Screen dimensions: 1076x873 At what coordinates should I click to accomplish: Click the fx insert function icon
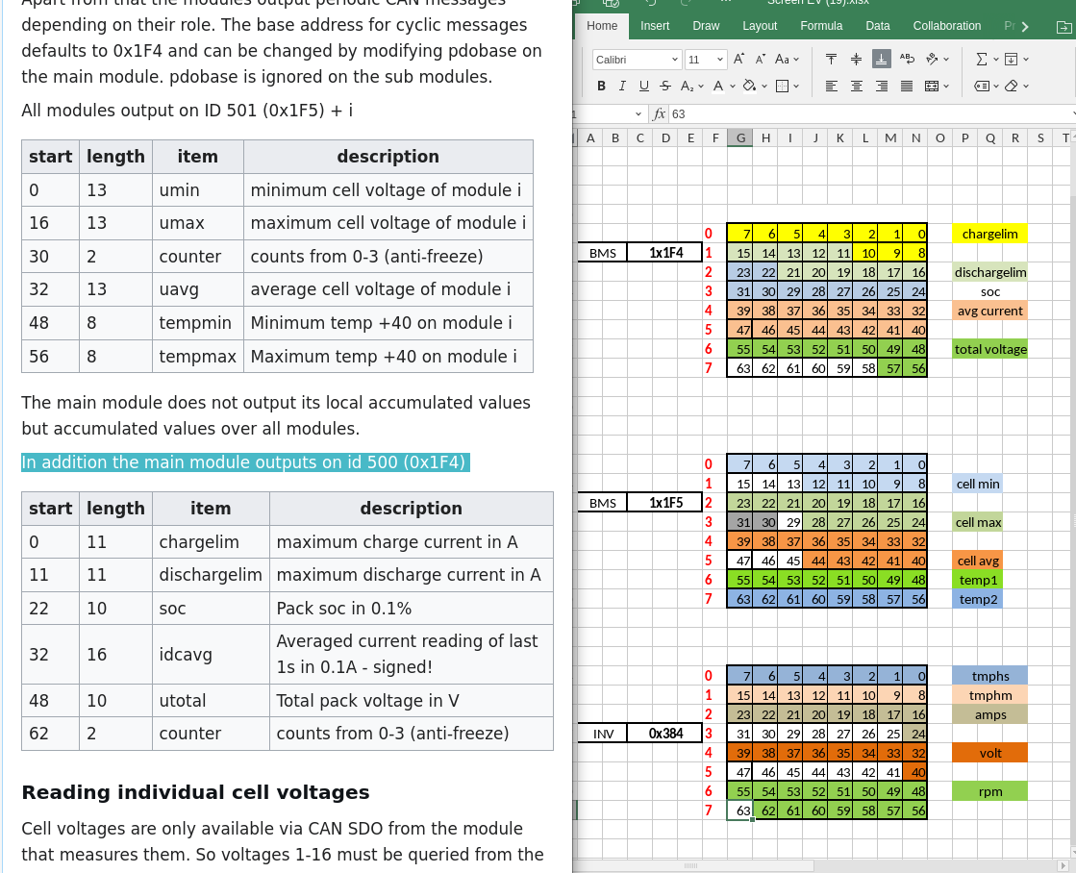[660, 113]
